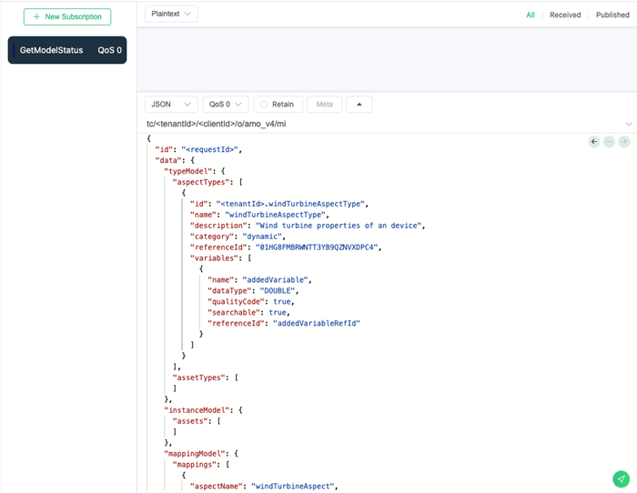Click the "windTurbineAspect" aspectName value

pyautogui.click(x=292, y=486)
